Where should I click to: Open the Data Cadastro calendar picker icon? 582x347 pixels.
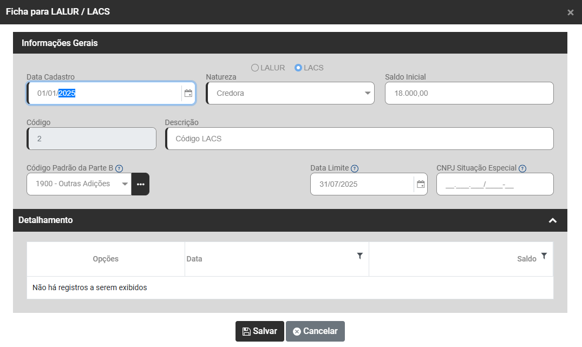point(188,93)
